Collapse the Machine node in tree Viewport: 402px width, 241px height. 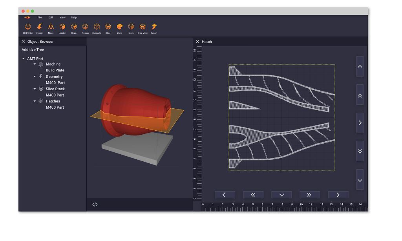[x=35, y=64]
